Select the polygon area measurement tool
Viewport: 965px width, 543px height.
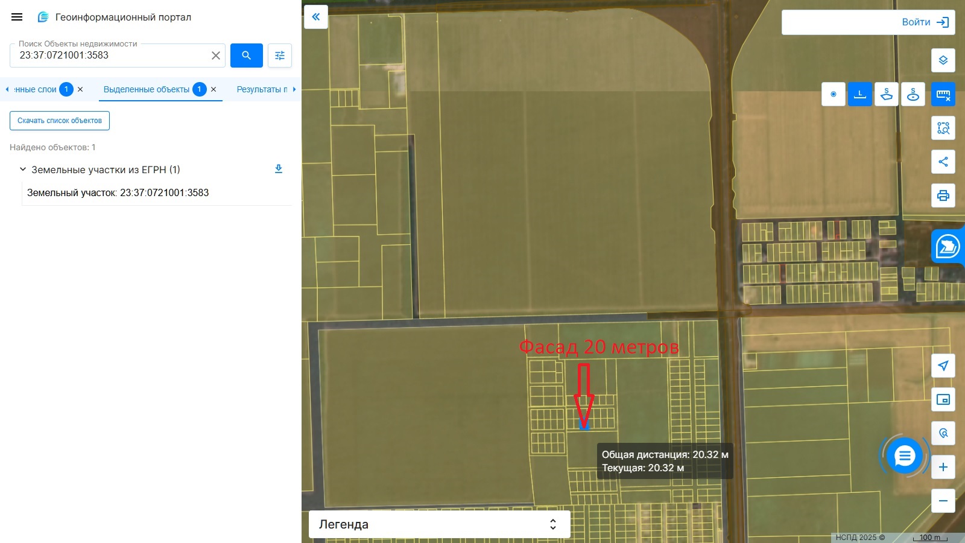click(x=886, y=94)
